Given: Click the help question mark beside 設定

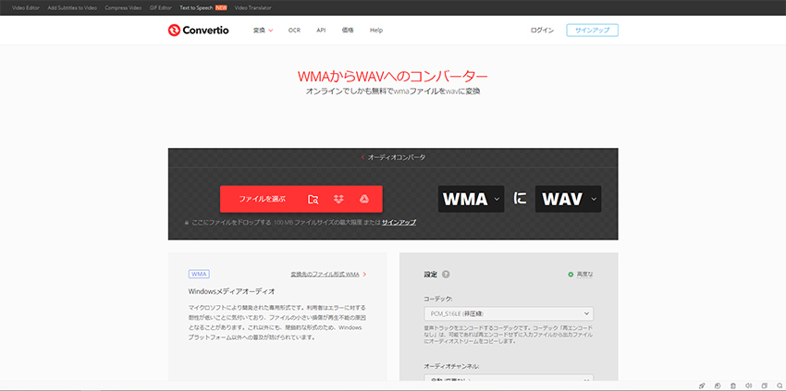Looking at the screenshot, I should point(446,275).
